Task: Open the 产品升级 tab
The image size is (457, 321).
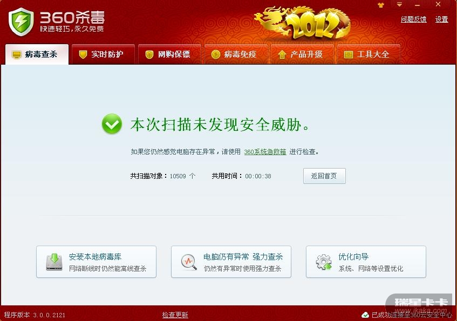Action: (302, 54)
